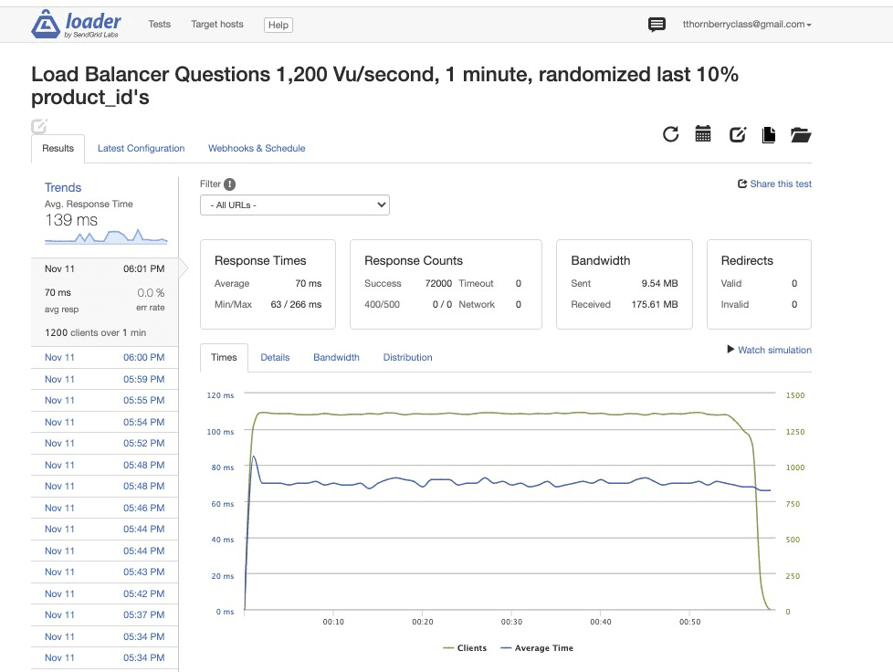The image size is (893, 672).
Task: Click the edit test icon in toolbar
Action: click(738, 134)
